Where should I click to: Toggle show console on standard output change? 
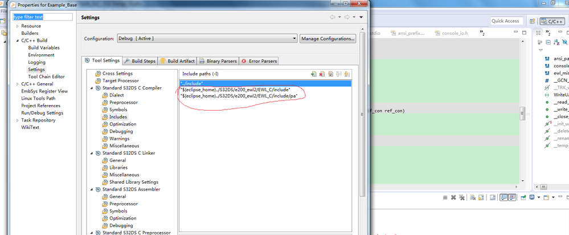pyautogui.click(x=503, y=197)
